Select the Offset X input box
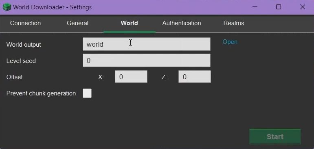This screenshot has width=314, height=149. (131, 77)
